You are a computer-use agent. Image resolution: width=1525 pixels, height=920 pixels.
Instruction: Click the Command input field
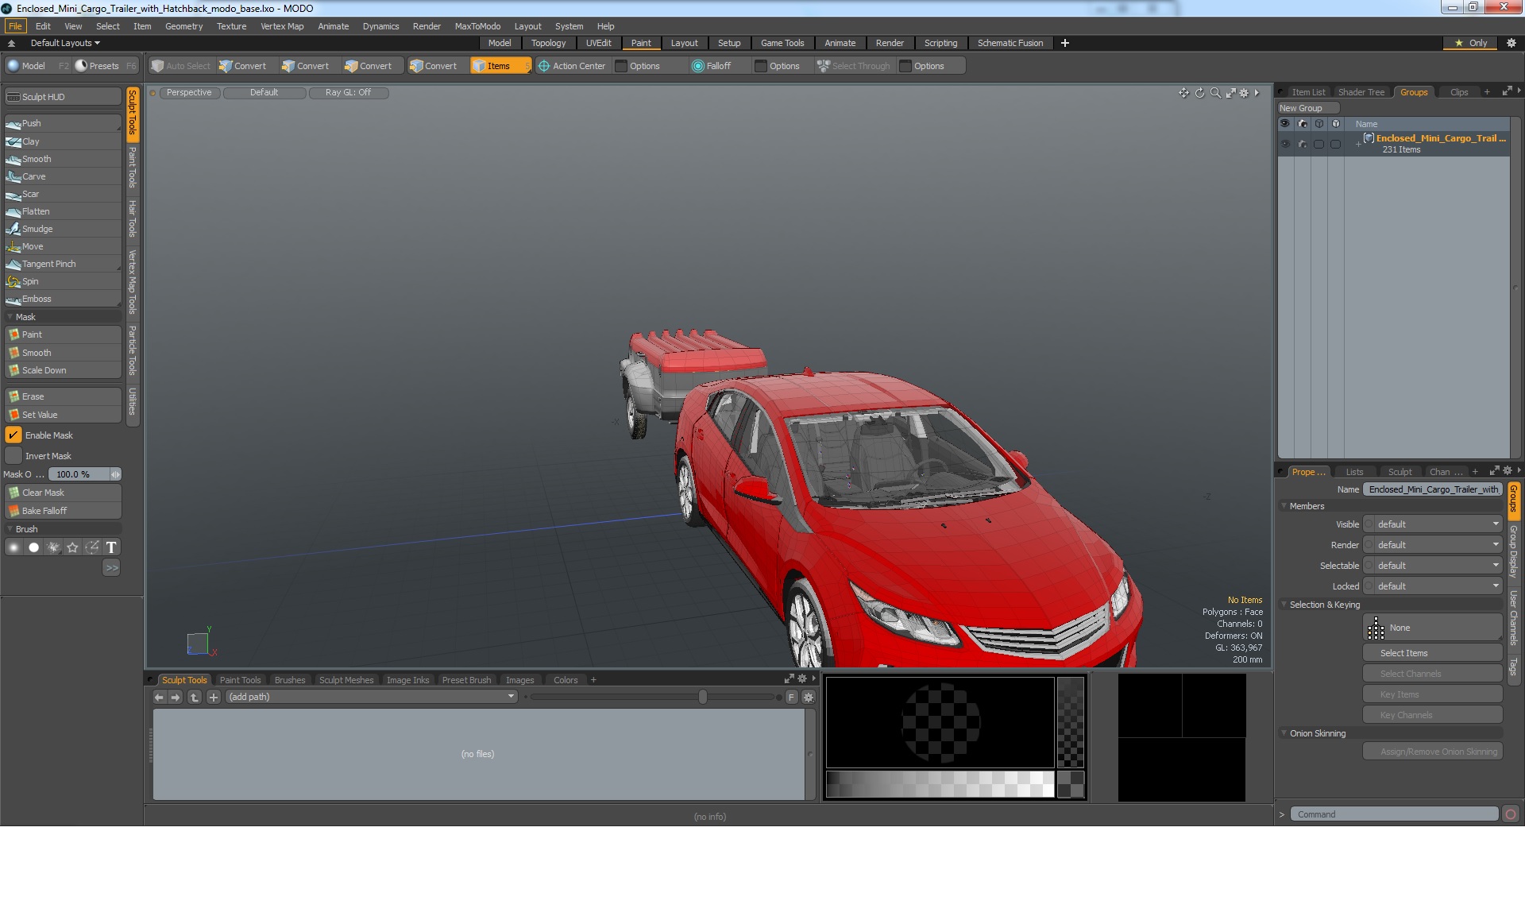(x=1394, y=814)
